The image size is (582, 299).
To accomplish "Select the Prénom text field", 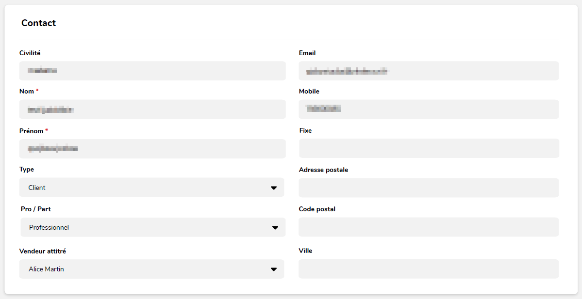I will (152, 149).
